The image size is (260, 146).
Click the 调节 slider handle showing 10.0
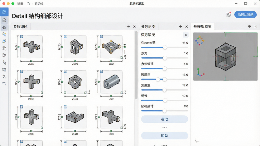(165, 100)
